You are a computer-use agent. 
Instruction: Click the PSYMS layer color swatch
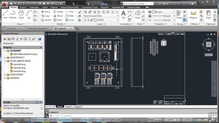coord(95,20)
